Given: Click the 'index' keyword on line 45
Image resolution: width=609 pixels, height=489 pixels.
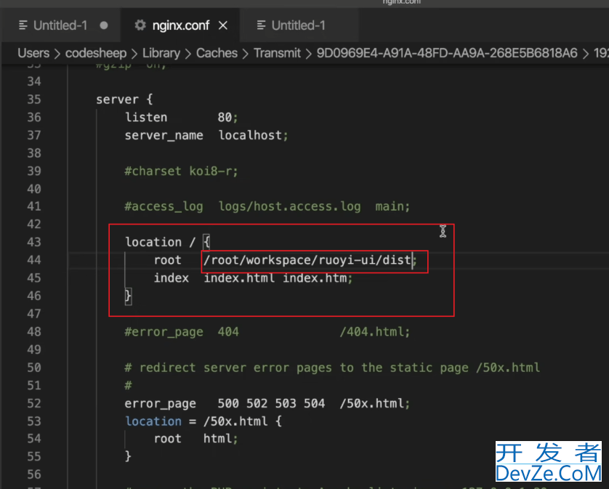Looking at the screenshot, I should pyautogui.click(x=172, y=278).
